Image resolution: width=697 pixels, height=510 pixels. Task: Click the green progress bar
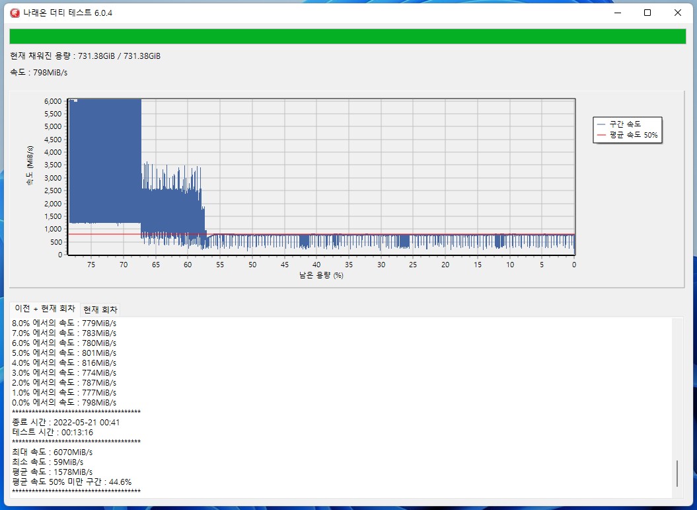point(348,36)
